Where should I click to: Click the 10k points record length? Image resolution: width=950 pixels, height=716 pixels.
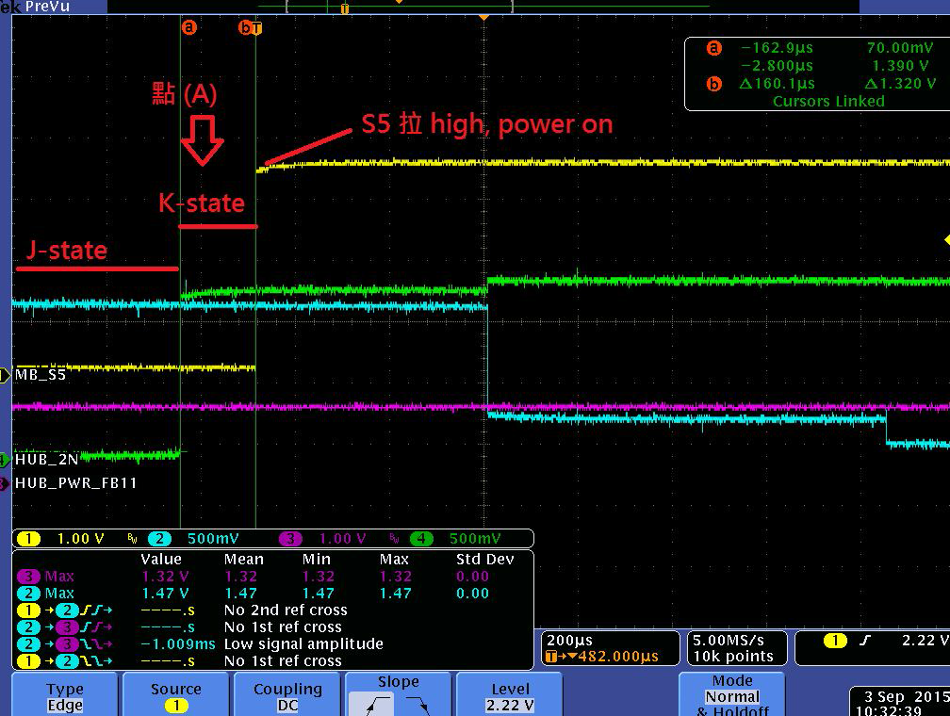(733, 657)
